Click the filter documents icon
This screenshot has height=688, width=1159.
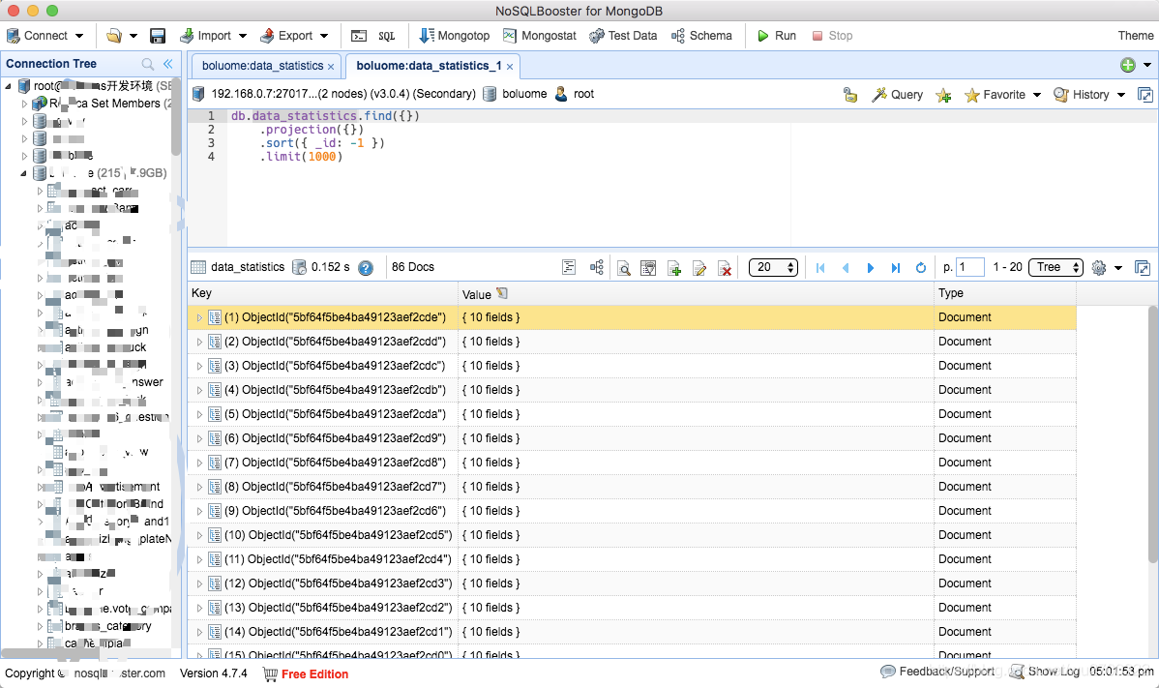tap(648, 267)
